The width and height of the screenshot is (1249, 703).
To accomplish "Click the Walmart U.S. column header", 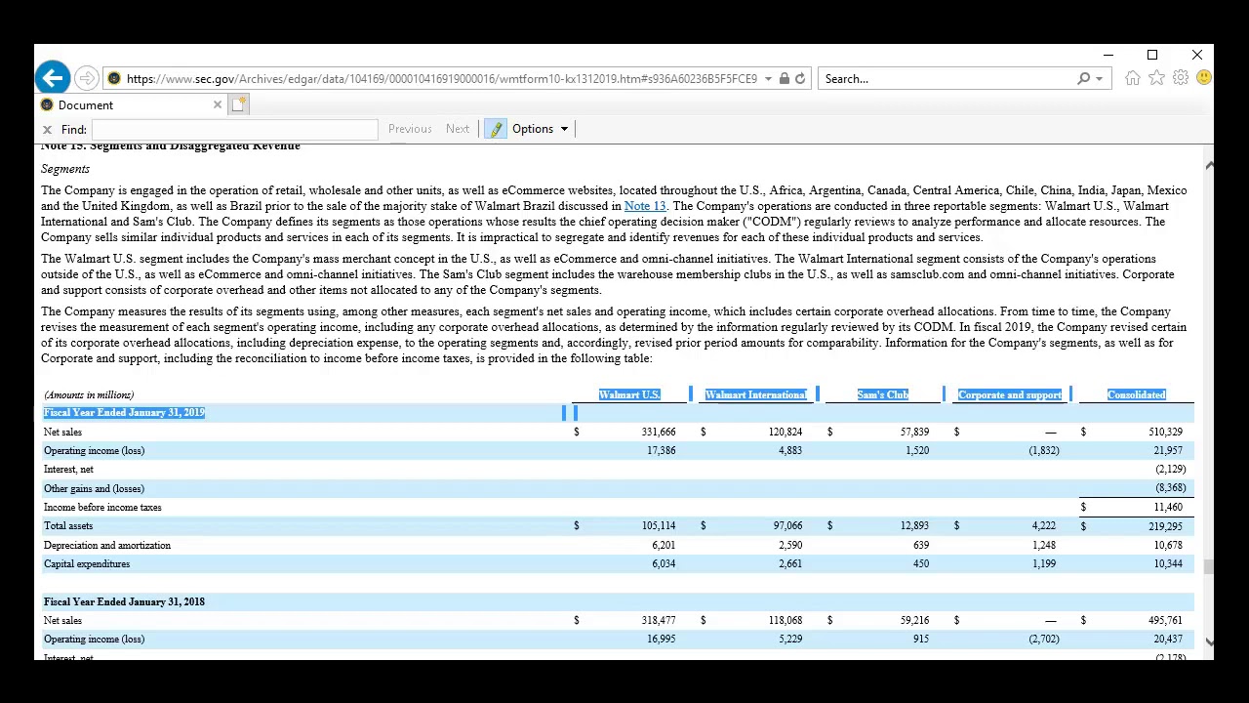I will (x=629, y=394).
